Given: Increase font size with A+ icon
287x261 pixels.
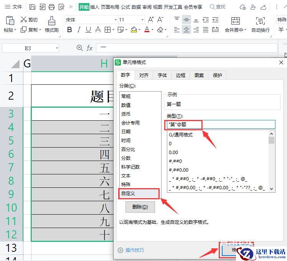Looking at the screenshot, I should (151, 20).
